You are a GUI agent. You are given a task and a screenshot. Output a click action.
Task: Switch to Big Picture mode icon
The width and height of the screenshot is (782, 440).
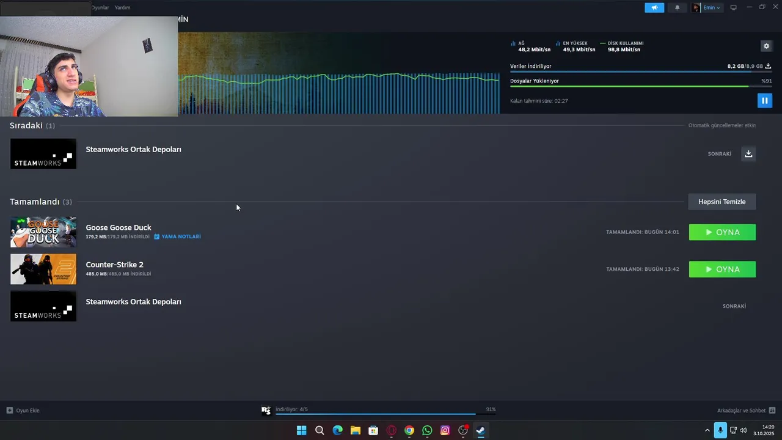[733, 7]
